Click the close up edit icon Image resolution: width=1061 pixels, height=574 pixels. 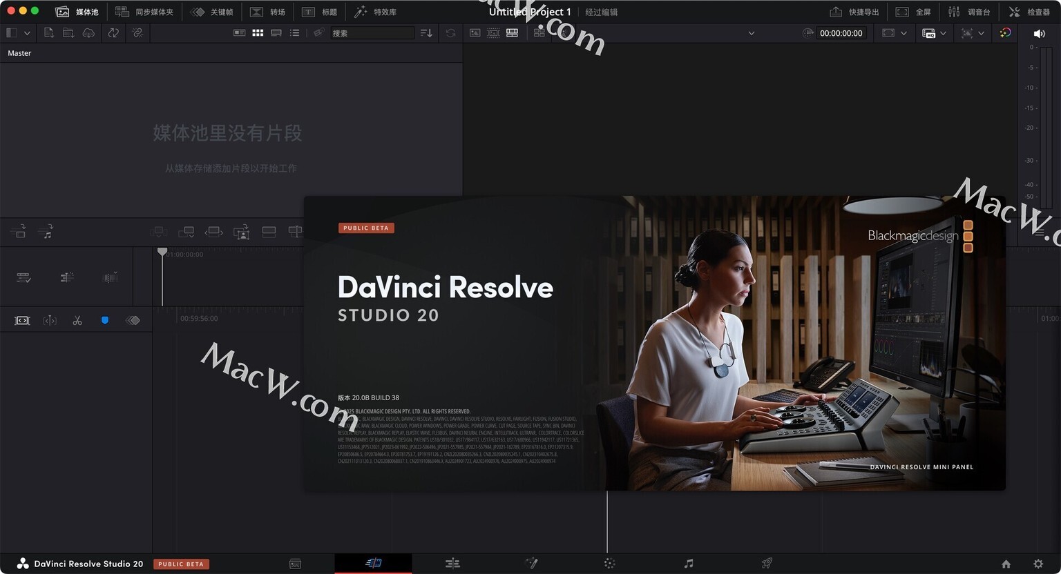241,232
